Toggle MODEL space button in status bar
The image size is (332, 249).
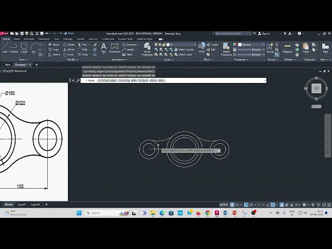pyautogui.click(x=224, y=205)
